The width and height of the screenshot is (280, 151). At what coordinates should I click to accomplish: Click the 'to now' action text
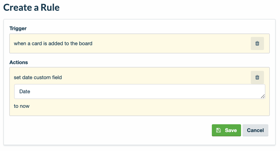pyautogui.click(x=22, y=106)
